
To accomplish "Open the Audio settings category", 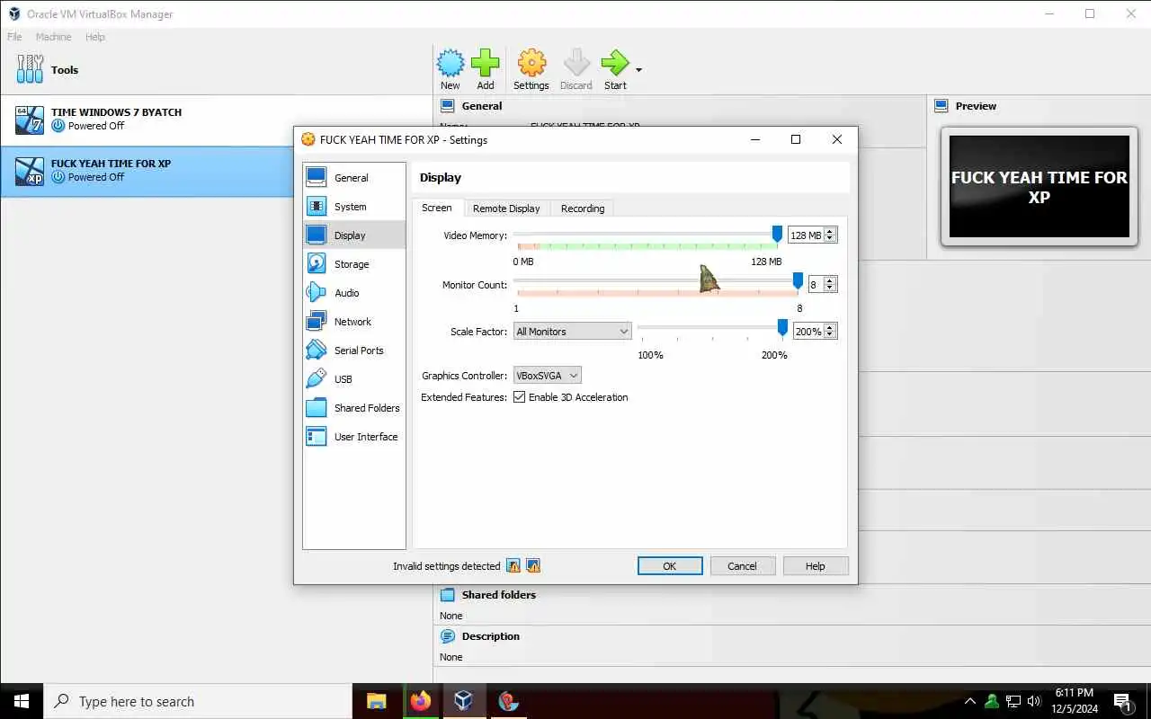I will 354,293.
